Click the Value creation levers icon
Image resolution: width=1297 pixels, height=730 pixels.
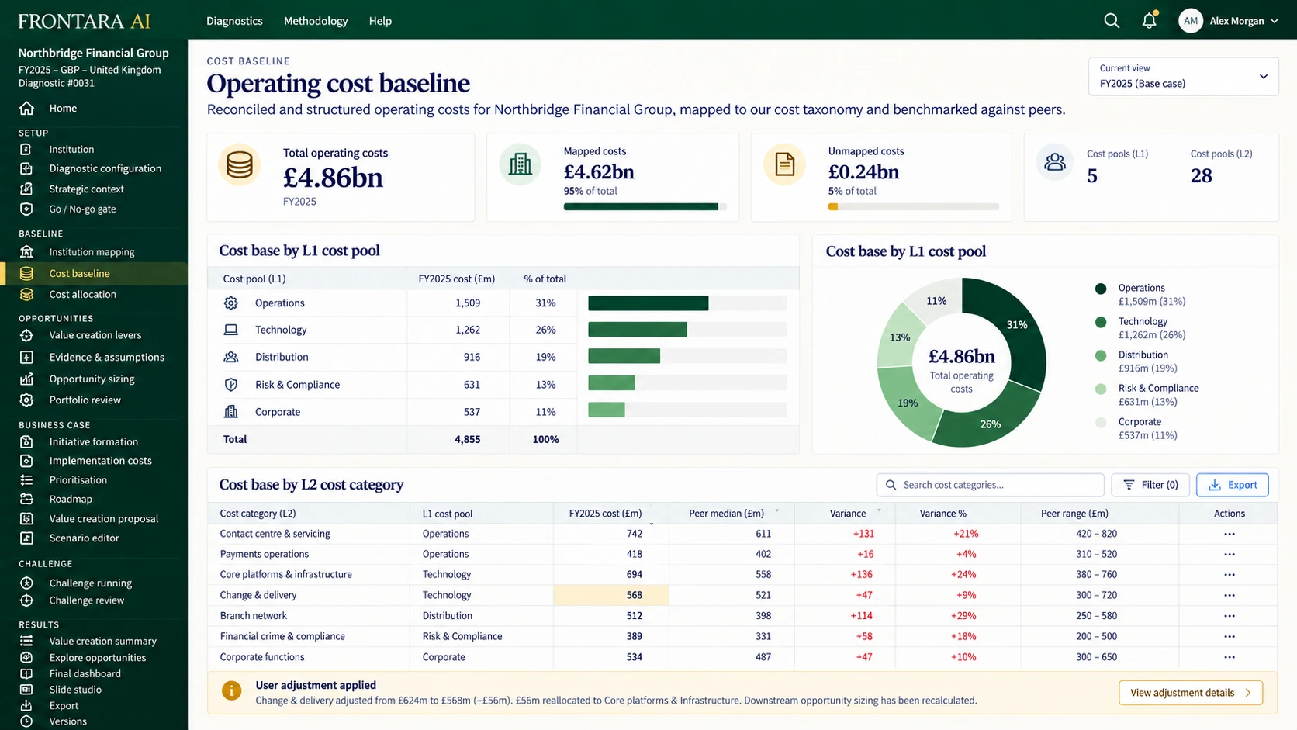pos(26,335)
